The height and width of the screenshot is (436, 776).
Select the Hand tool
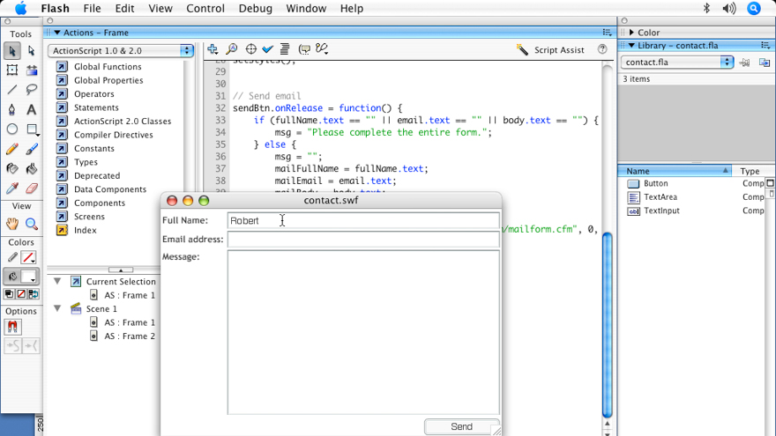tap(12, 224)
